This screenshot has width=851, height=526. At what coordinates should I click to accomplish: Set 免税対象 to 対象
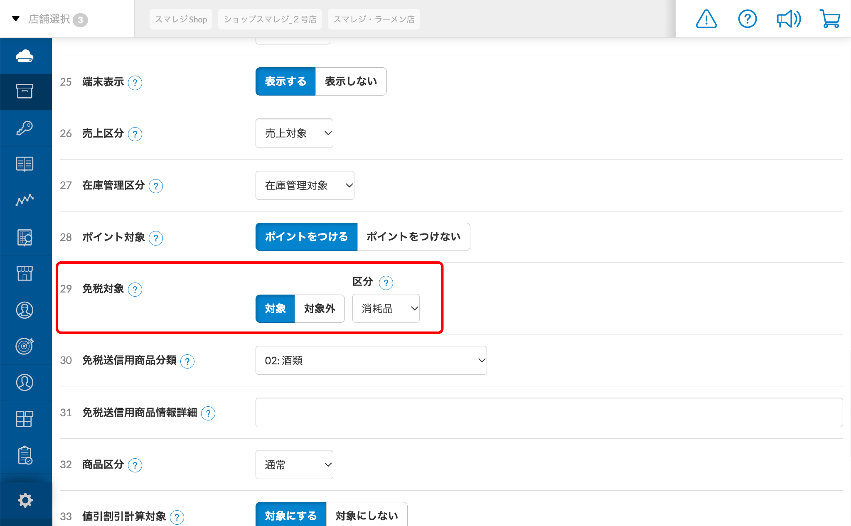click(x=275, y=309)
